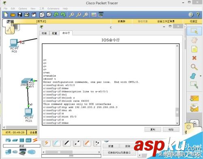
Task: Select Routers device category
Action: point(8,140)
